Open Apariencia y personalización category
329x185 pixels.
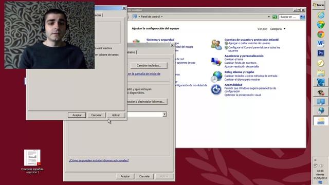(x=244, y=56)
